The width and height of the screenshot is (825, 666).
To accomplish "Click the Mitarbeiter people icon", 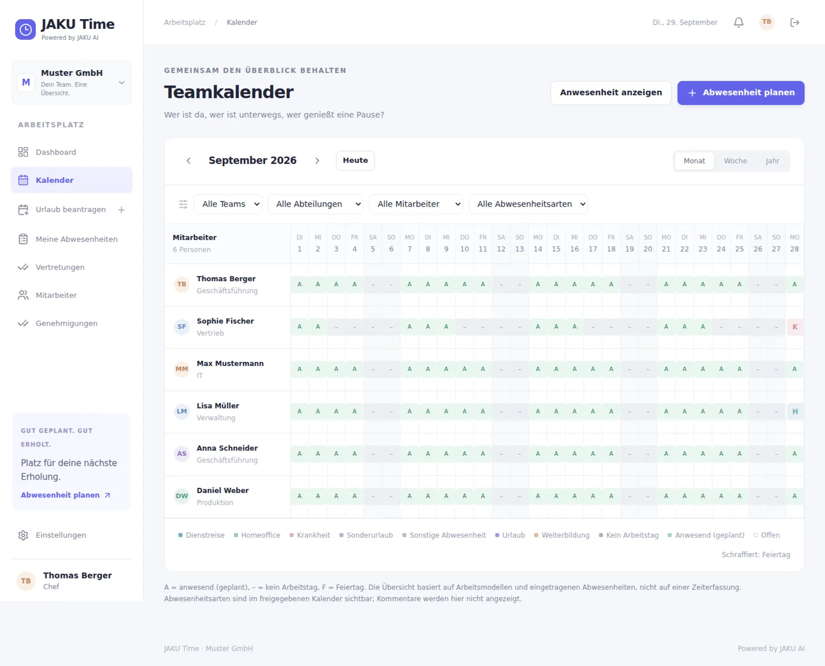I will (23, 295).
